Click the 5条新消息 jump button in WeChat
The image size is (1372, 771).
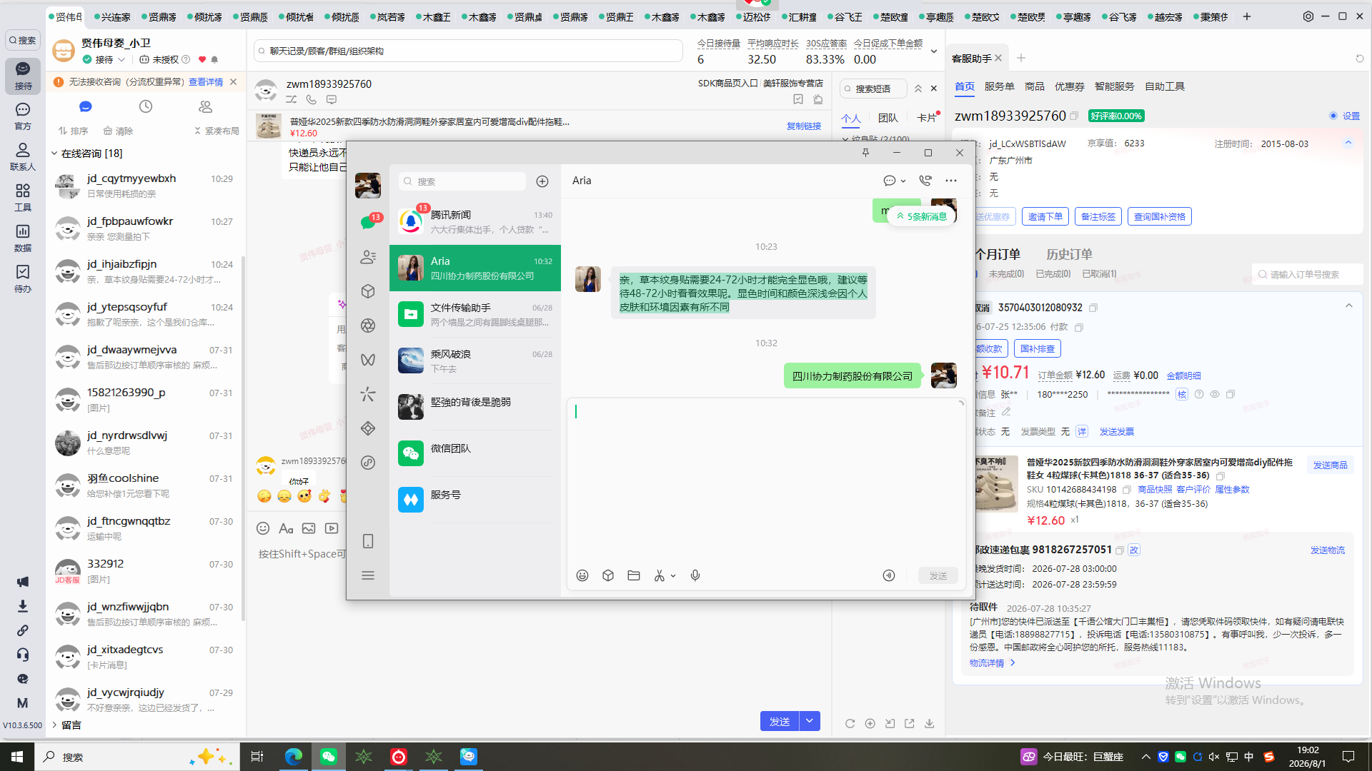tap(922, 216)
